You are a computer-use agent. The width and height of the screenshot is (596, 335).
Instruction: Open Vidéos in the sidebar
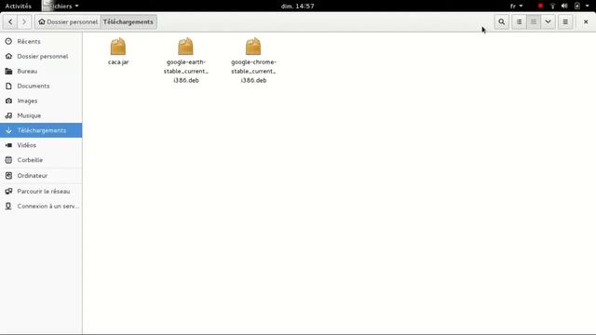point(41,145)
